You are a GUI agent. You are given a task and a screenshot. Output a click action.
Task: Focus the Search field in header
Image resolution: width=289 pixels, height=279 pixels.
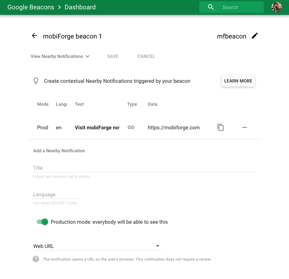point(232,7)
